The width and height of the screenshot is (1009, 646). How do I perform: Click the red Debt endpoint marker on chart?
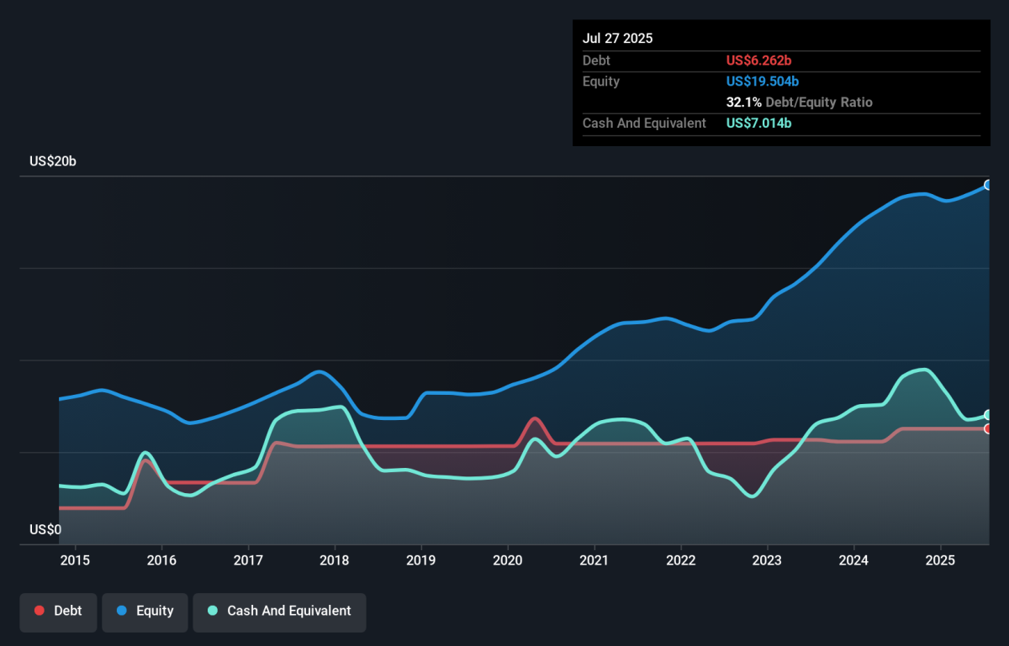pos(988,428)
